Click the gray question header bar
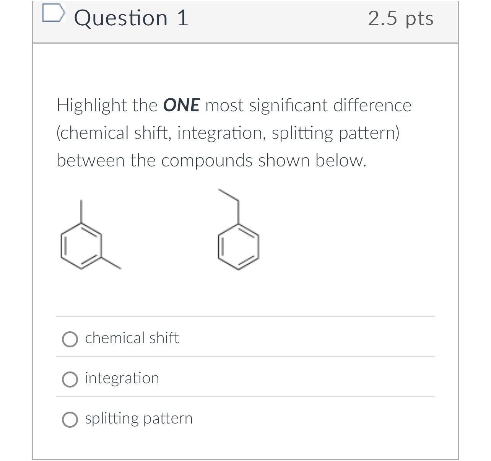The height and width of the screenshot is (461, 491). (x=245, y=22)
